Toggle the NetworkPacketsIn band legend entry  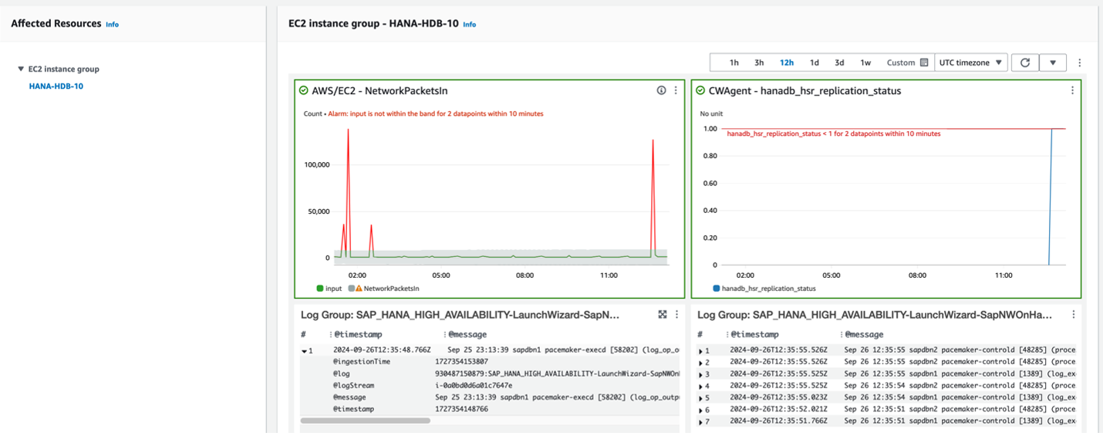[x=386, y=289]
